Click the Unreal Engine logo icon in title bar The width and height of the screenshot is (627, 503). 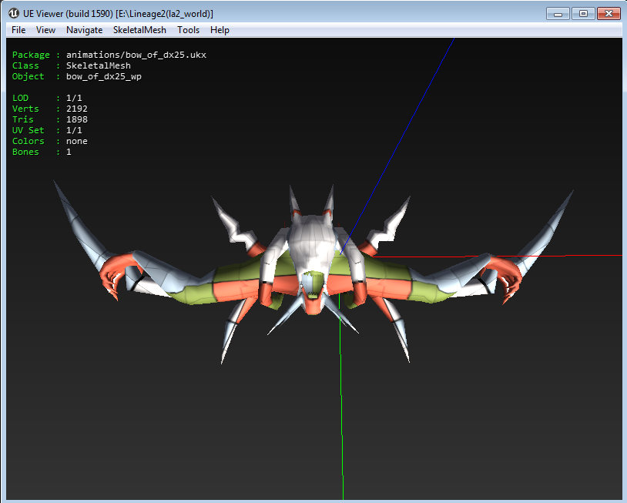click(x=14, y=13)
